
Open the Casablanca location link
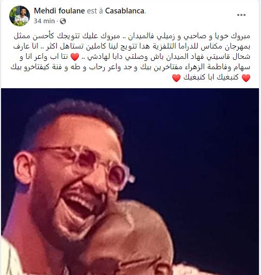tap(125, 11)
